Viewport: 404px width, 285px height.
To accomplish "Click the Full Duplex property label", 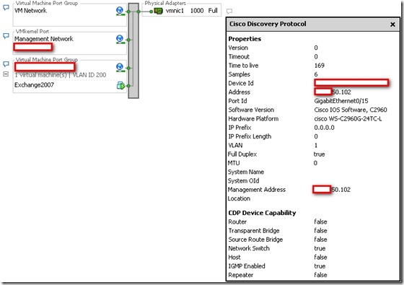I will click(x=242, y=154).
